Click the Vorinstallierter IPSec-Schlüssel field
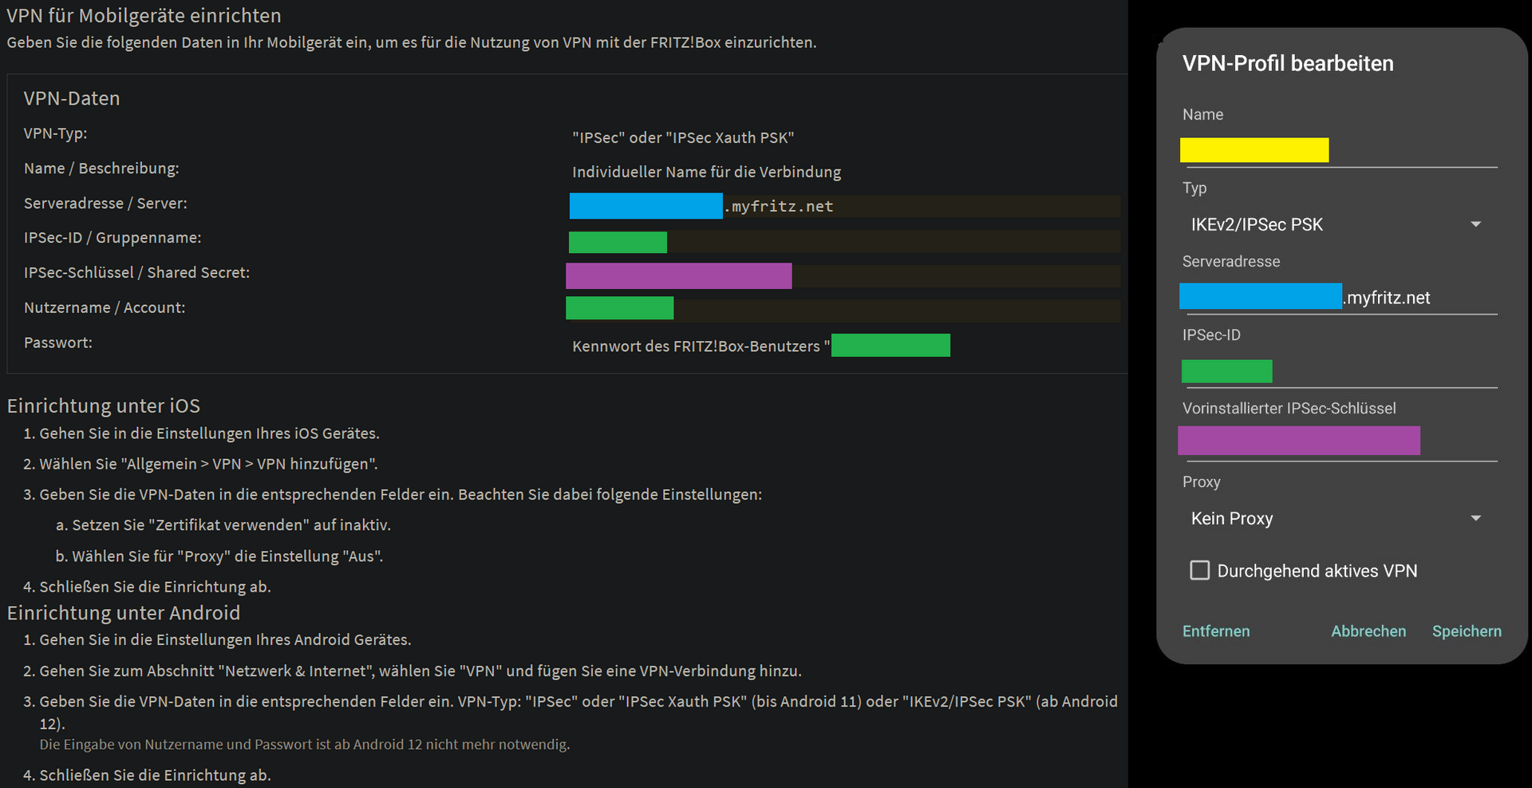The height and width of the screenshot is (788, 1532). [1338, 441]
